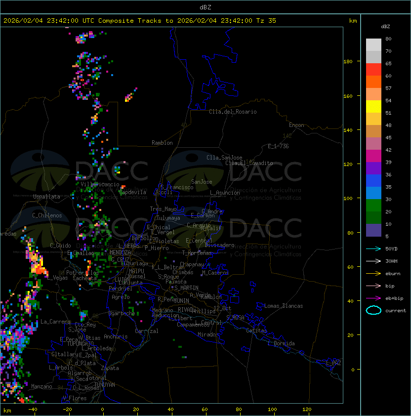Click the Cacheuta label

coord(84,278)
